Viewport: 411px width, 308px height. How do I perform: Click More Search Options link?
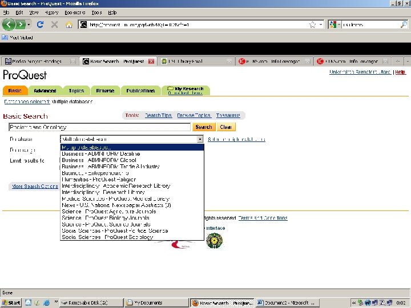(35, 186)
